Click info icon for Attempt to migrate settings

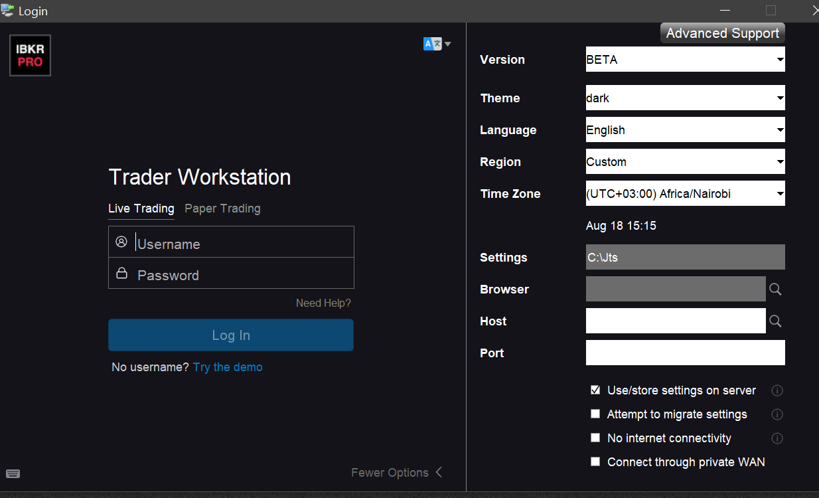pos(777,414)
